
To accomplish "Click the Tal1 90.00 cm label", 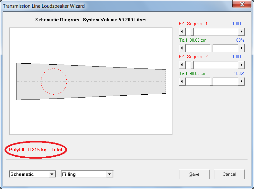I will coord(193,74).
